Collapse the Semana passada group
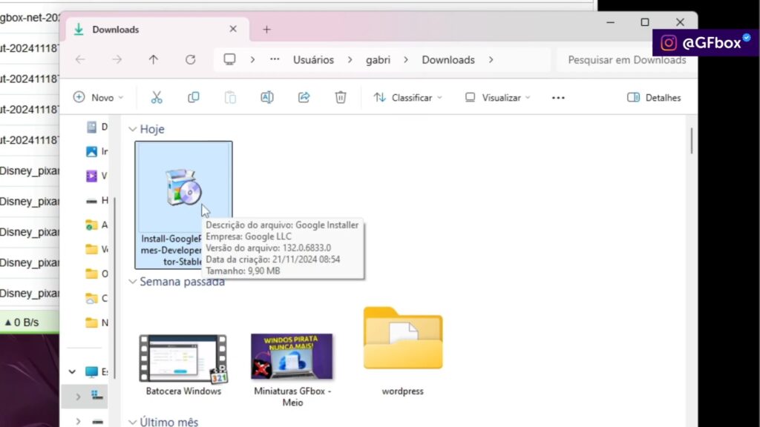 [x=132, y=282]
